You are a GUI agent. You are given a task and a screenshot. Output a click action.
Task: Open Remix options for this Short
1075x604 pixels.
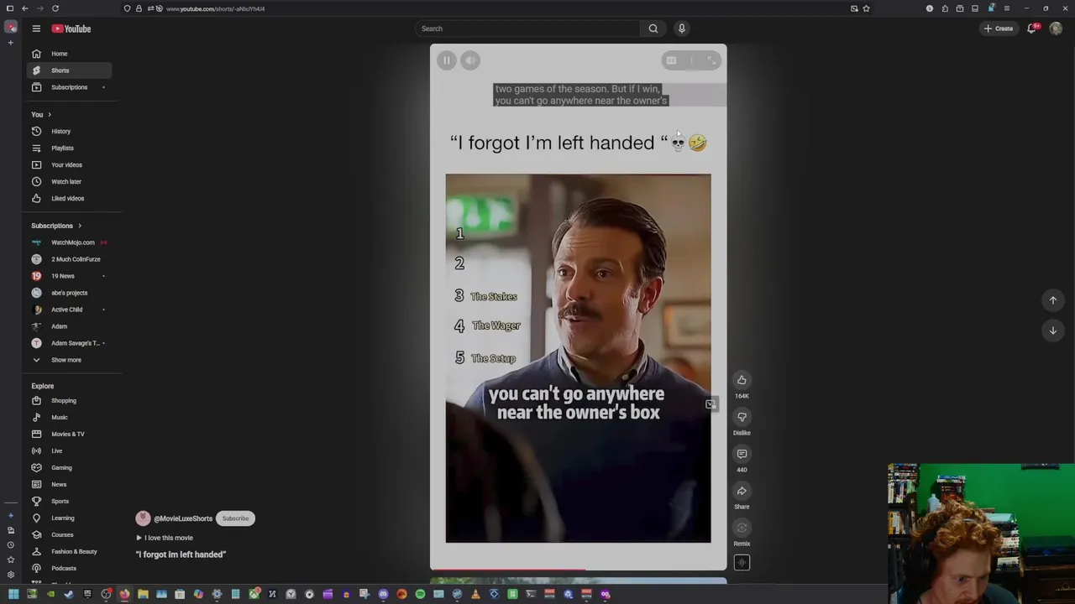point(742,528)
